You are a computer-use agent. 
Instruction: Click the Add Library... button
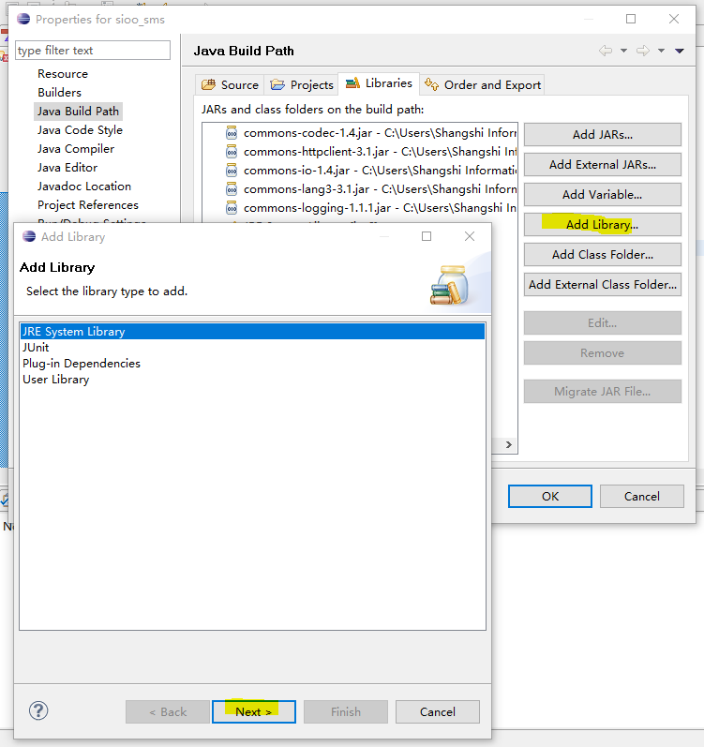tap(603, 224)
